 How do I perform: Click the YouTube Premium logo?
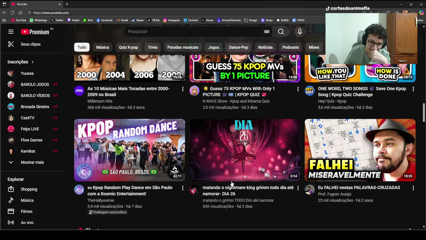(35, 32)
